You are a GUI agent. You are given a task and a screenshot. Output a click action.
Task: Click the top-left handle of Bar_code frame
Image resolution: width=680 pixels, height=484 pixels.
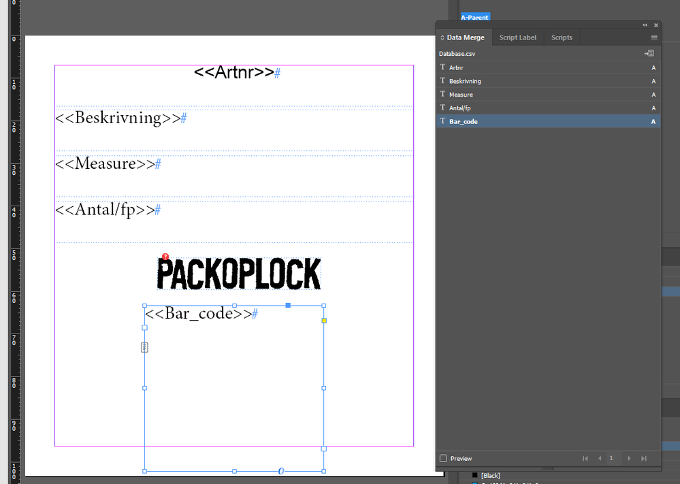[145, 306]
